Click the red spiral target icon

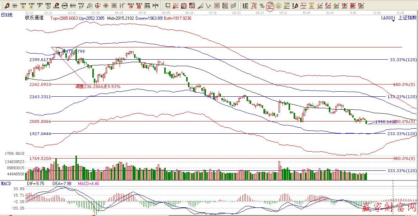(98, 6)
